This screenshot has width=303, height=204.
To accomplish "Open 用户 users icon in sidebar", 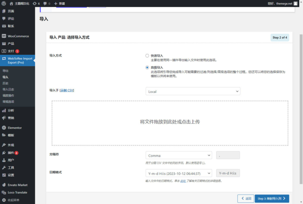I will (x=4, y=160).
